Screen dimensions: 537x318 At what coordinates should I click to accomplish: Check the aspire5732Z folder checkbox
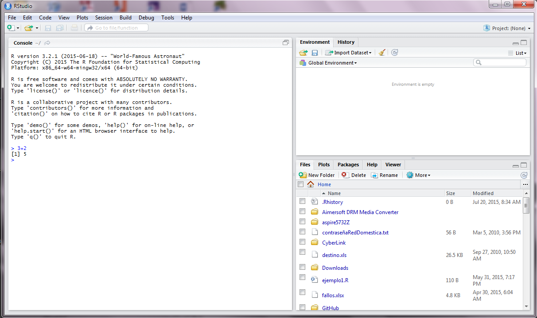[x=302, y=222]
